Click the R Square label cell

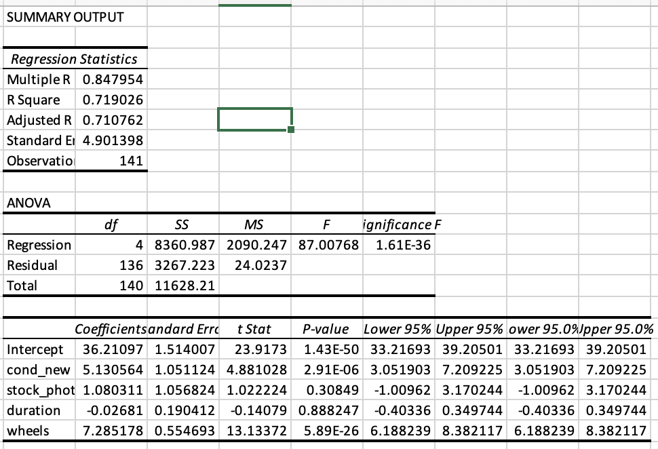point(32,100)
